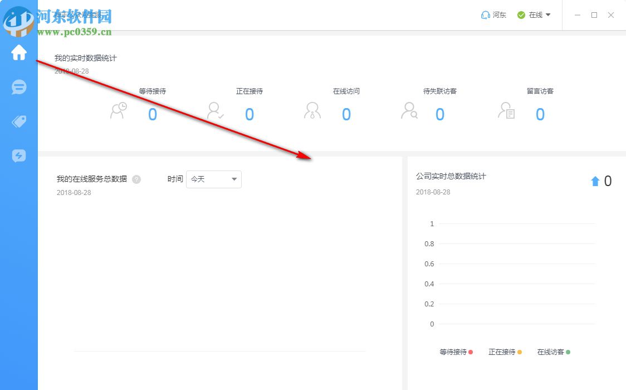Expand the help tooltip beside 我的在线服务总数据

(136, 179)
